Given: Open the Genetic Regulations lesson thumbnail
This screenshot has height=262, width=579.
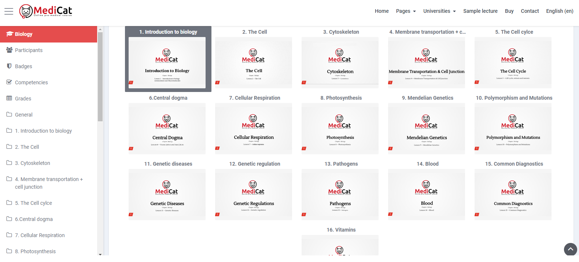Looking at the screenshot, I should [254, 195].
